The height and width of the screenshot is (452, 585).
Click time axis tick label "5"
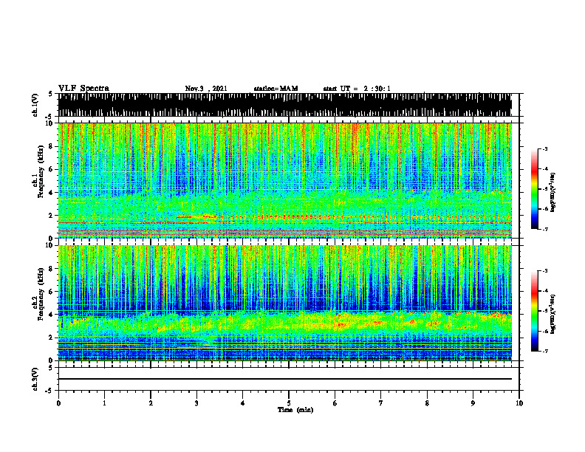(x=289, y=403)
